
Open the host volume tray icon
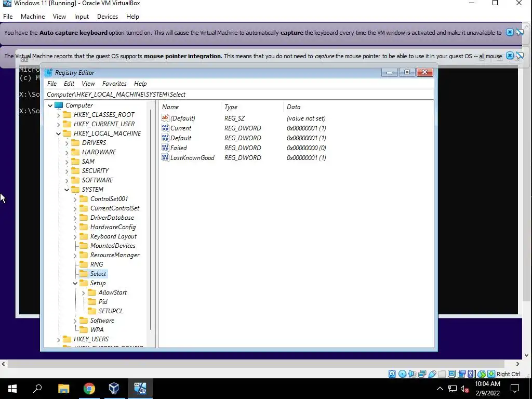464,389
